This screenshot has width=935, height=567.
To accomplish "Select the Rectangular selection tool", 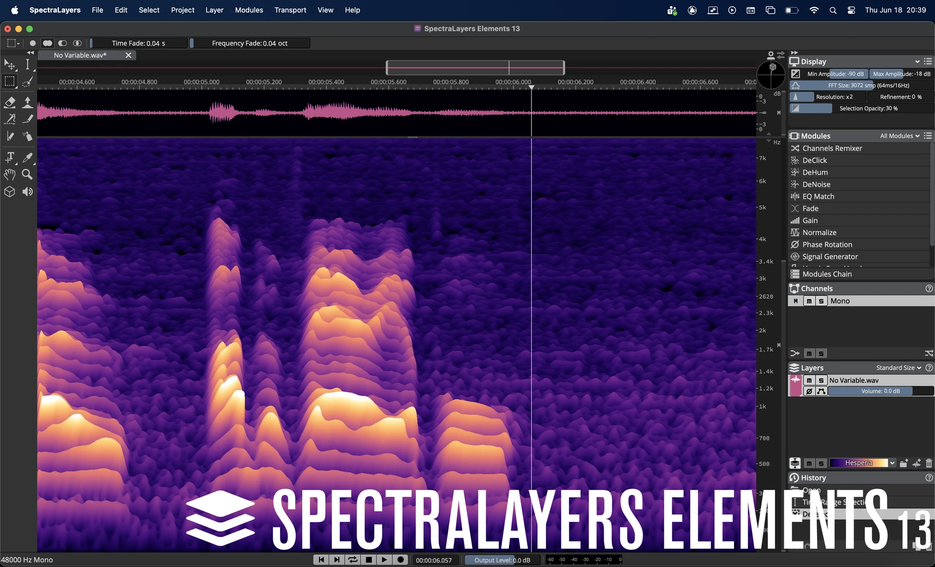I will [x=10, y=82].
